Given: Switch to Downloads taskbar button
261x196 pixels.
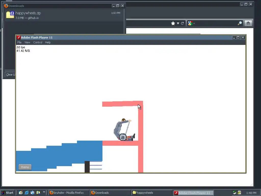Looking at the screenshot, I should click(x=110, y=193).
